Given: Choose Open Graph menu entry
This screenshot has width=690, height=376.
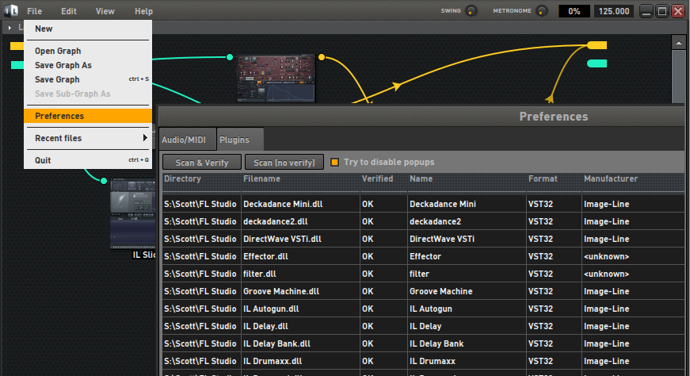Looking at the screenshot, I should point(88,51).
